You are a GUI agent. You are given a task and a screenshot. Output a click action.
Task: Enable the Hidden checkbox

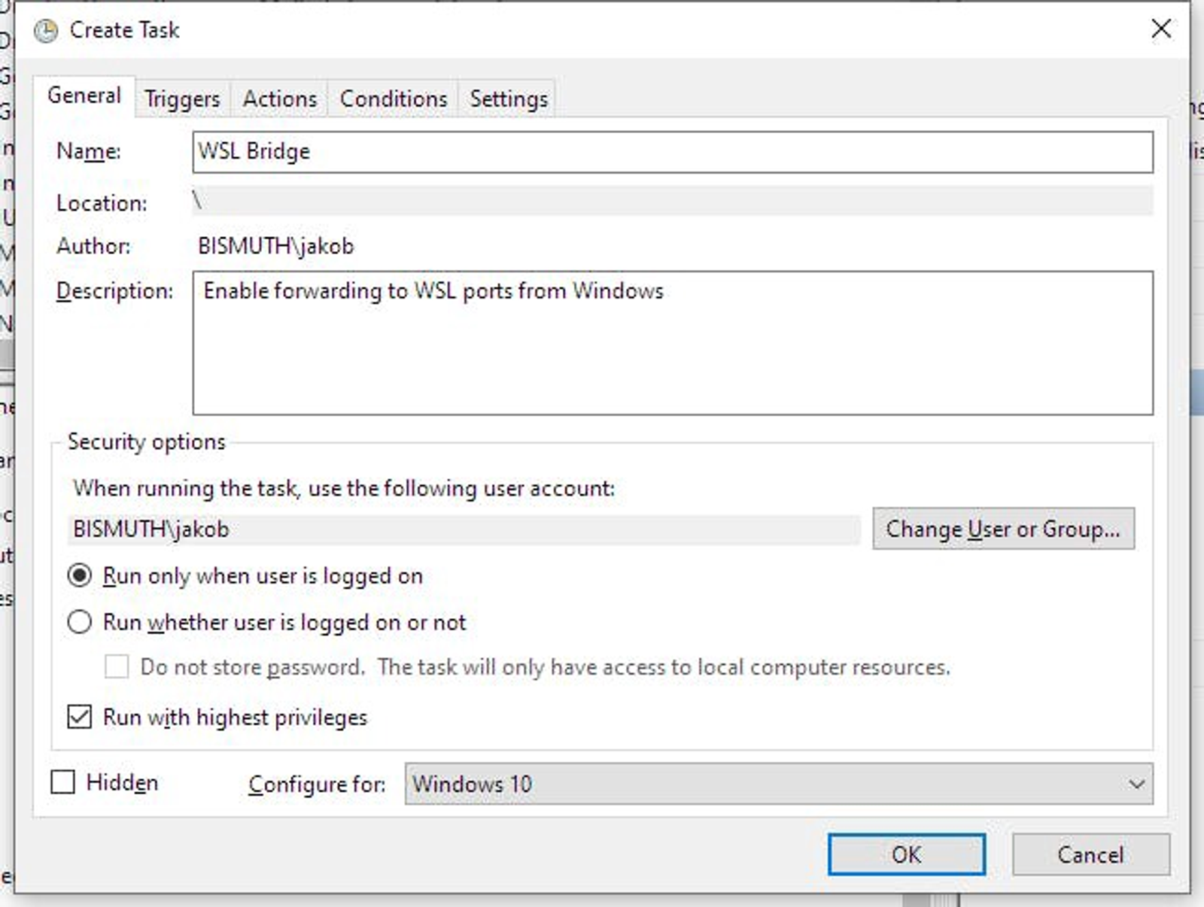click(x=63, y=782)
